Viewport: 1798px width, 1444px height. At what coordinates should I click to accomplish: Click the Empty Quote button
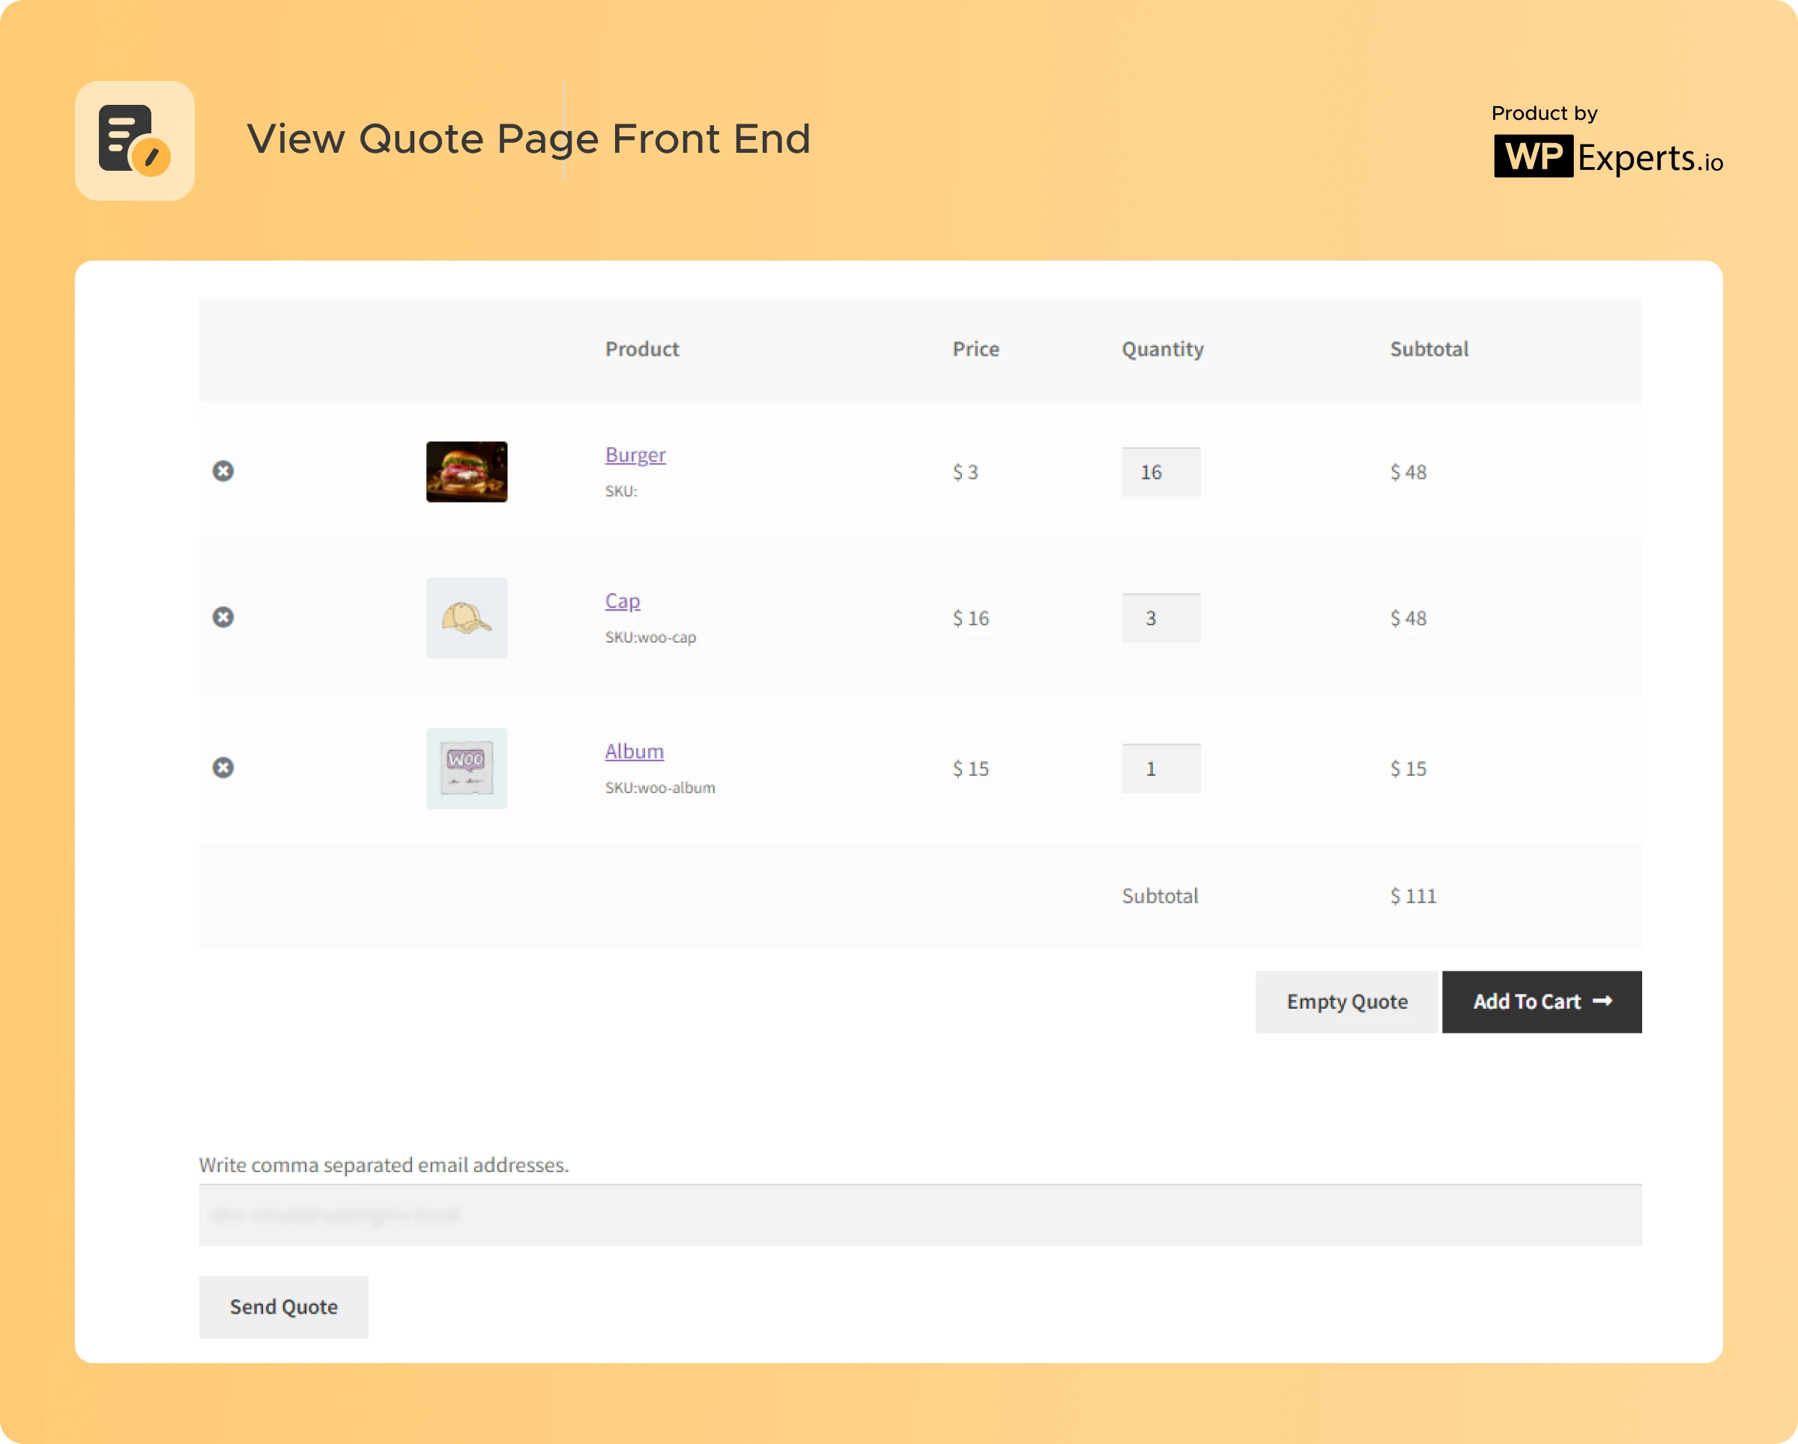coord(1347,1002)
